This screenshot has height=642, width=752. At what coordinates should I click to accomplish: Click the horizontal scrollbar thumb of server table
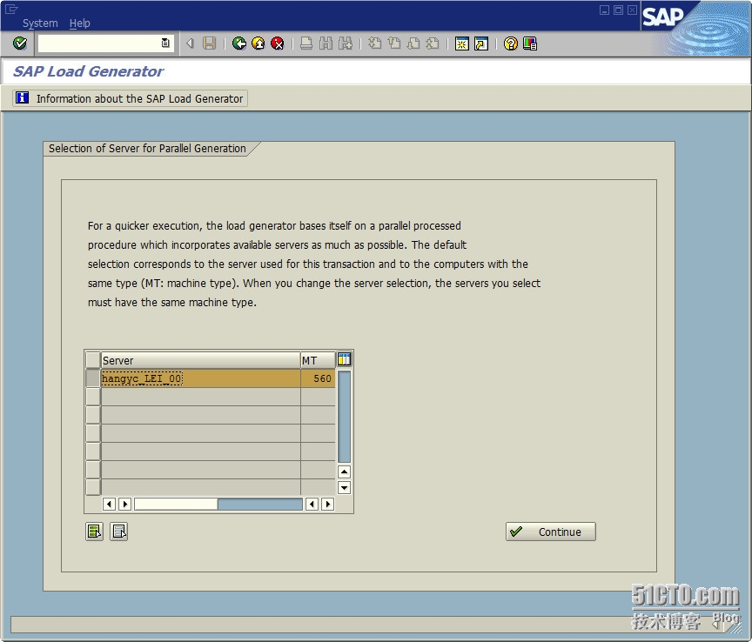coord(176,504)
